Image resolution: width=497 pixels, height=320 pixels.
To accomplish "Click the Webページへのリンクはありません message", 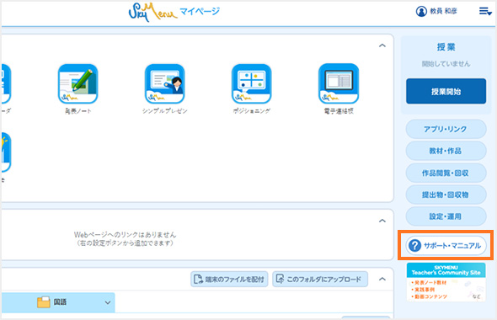I will click(x=126, y=235).
